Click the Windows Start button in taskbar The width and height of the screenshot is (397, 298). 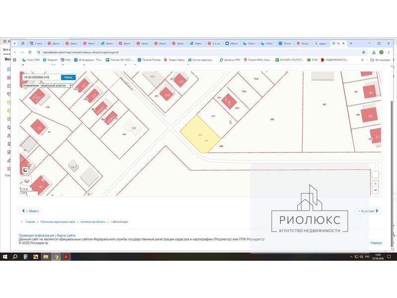4,257
